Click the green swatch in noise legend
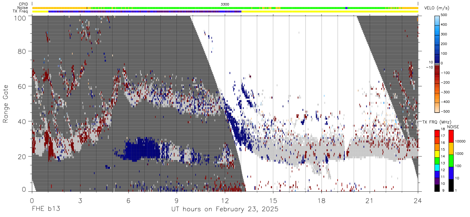Image resolution: width=470 pixels, height=217 pixels. pos(451,161)
